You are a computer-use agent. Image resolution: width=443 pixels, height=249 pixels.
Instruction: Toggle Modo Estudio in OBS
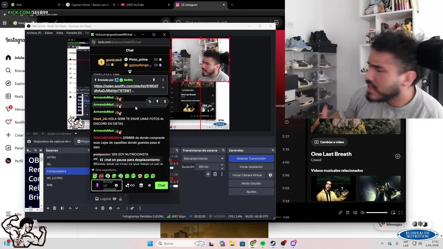point(251,183)
